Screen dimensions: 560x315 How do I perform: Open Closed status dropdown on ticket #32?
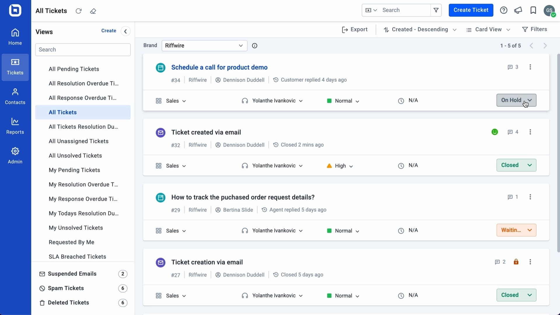pos(516,165)
